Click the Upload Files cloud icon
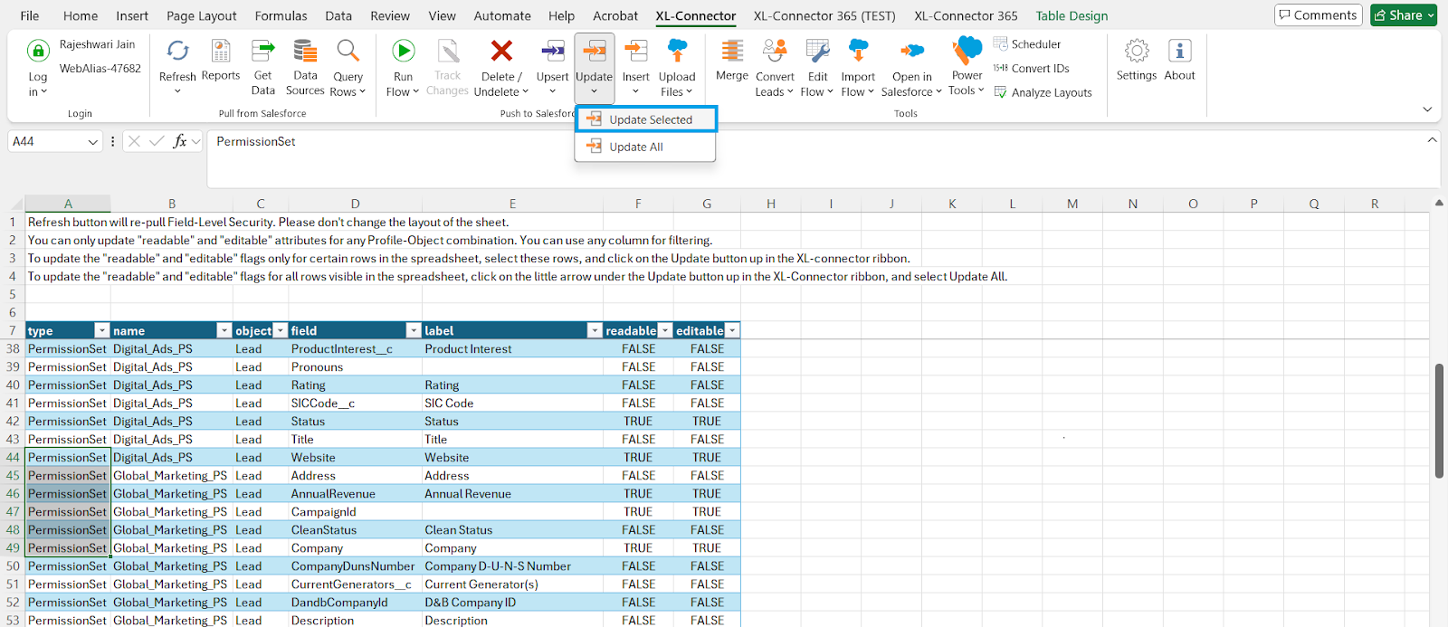This screenshot has height=627, width=1448. click(x=677, y=50)
